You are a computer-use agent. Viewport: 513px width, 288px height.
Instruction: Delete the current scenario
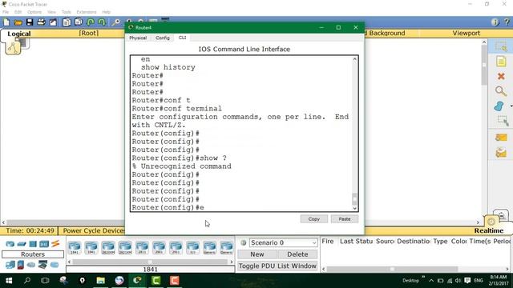click(x=297, y=254)
